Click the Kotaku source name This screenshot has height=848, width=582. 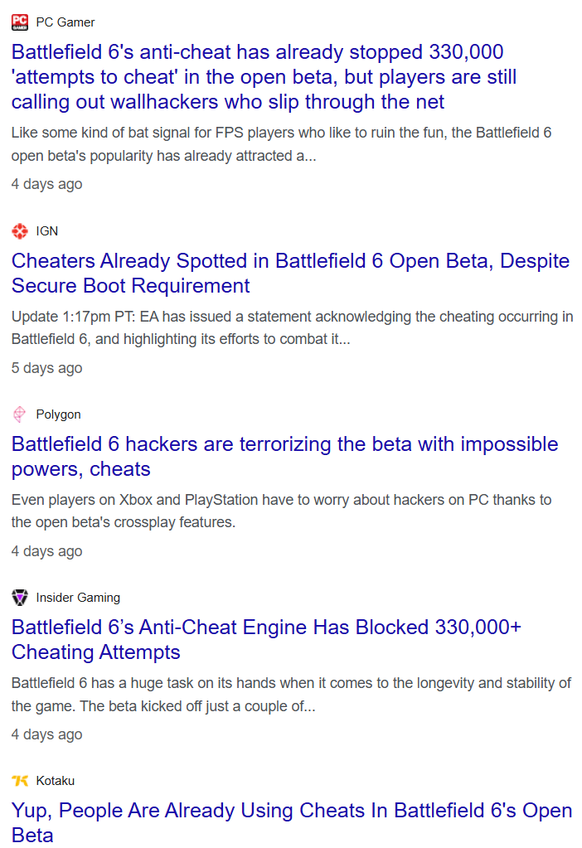[x=56, y=781]
